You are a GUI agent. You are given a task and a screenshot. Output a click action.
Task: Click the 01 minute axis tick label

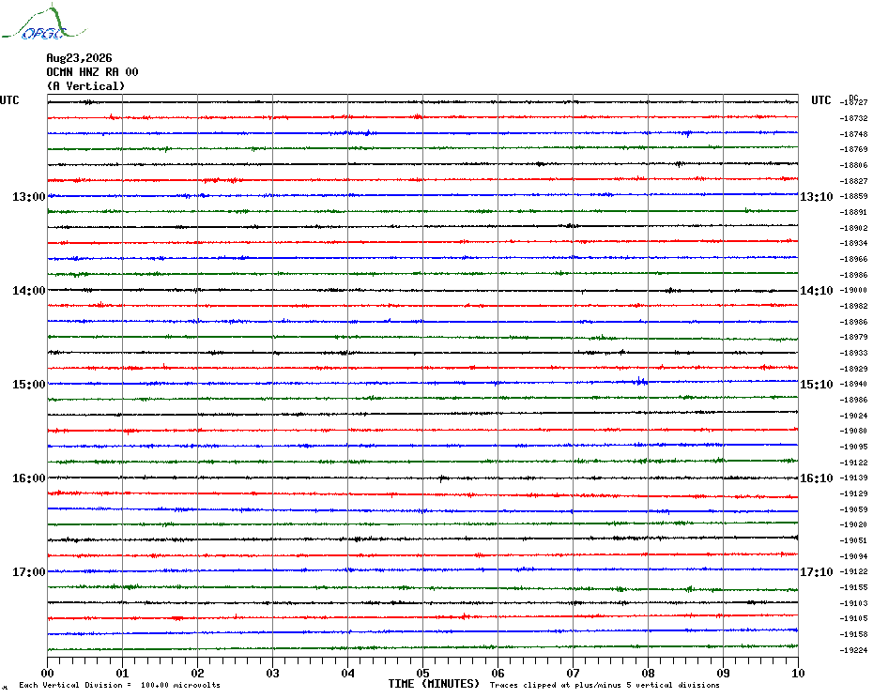(122, 673)
